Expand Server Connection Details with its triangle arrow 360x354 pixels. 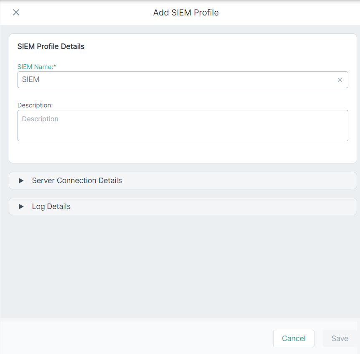click(x=21, y=181)
